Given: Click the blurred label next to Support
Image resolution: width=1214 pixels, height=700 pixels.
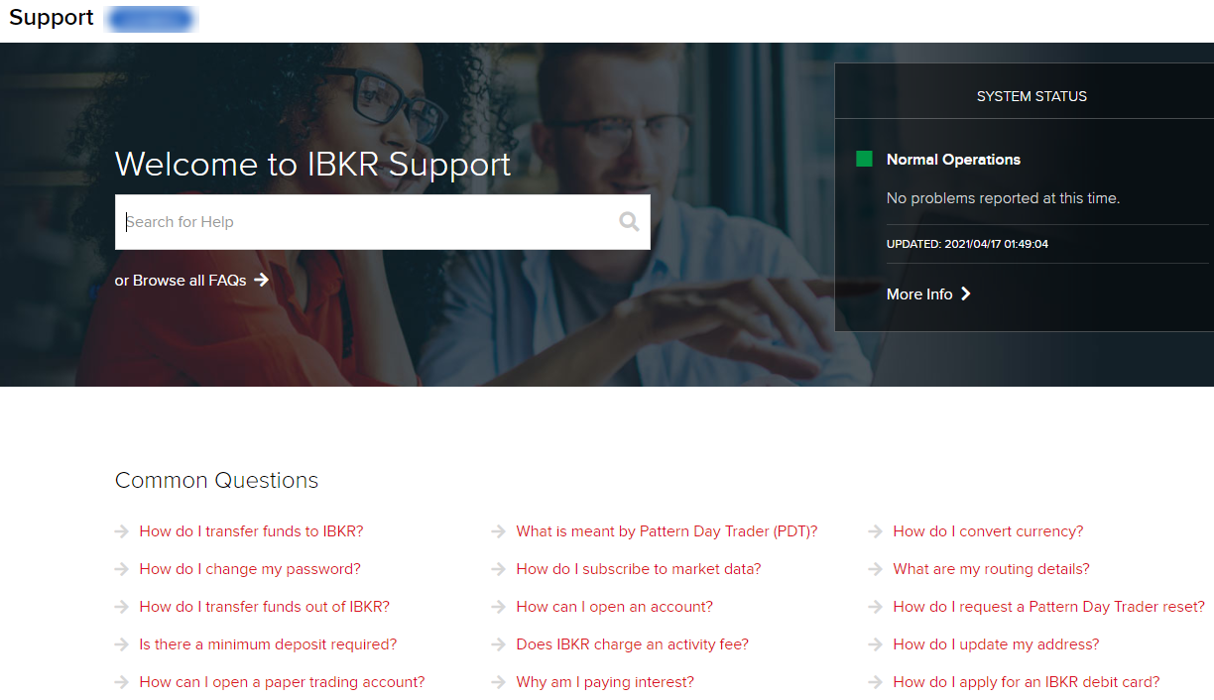Looking at the screenshot, I should [151, 18].
